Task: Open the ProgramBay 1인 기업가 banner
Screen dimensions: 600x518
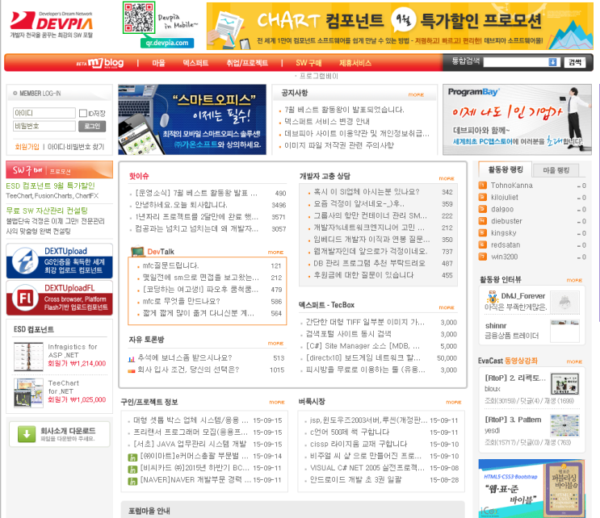Action: click(517, 119)
